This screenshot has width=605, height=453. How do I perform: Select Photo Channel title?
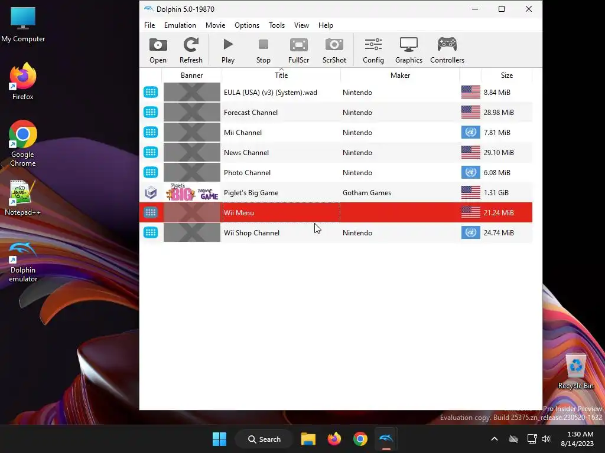click(247, 173)
